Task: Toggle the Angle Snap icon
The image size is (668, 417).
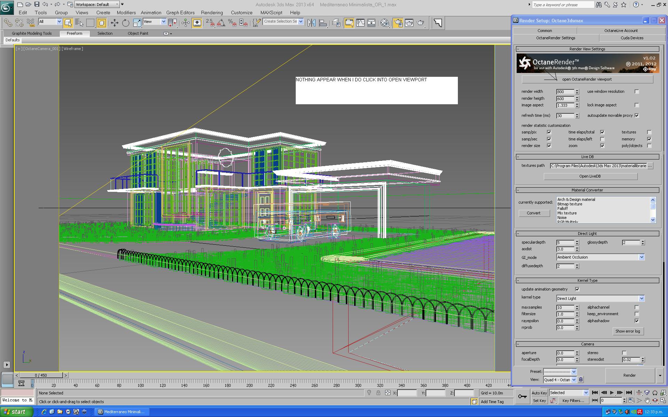Action: pyautogui.click(x=221, y=23)
